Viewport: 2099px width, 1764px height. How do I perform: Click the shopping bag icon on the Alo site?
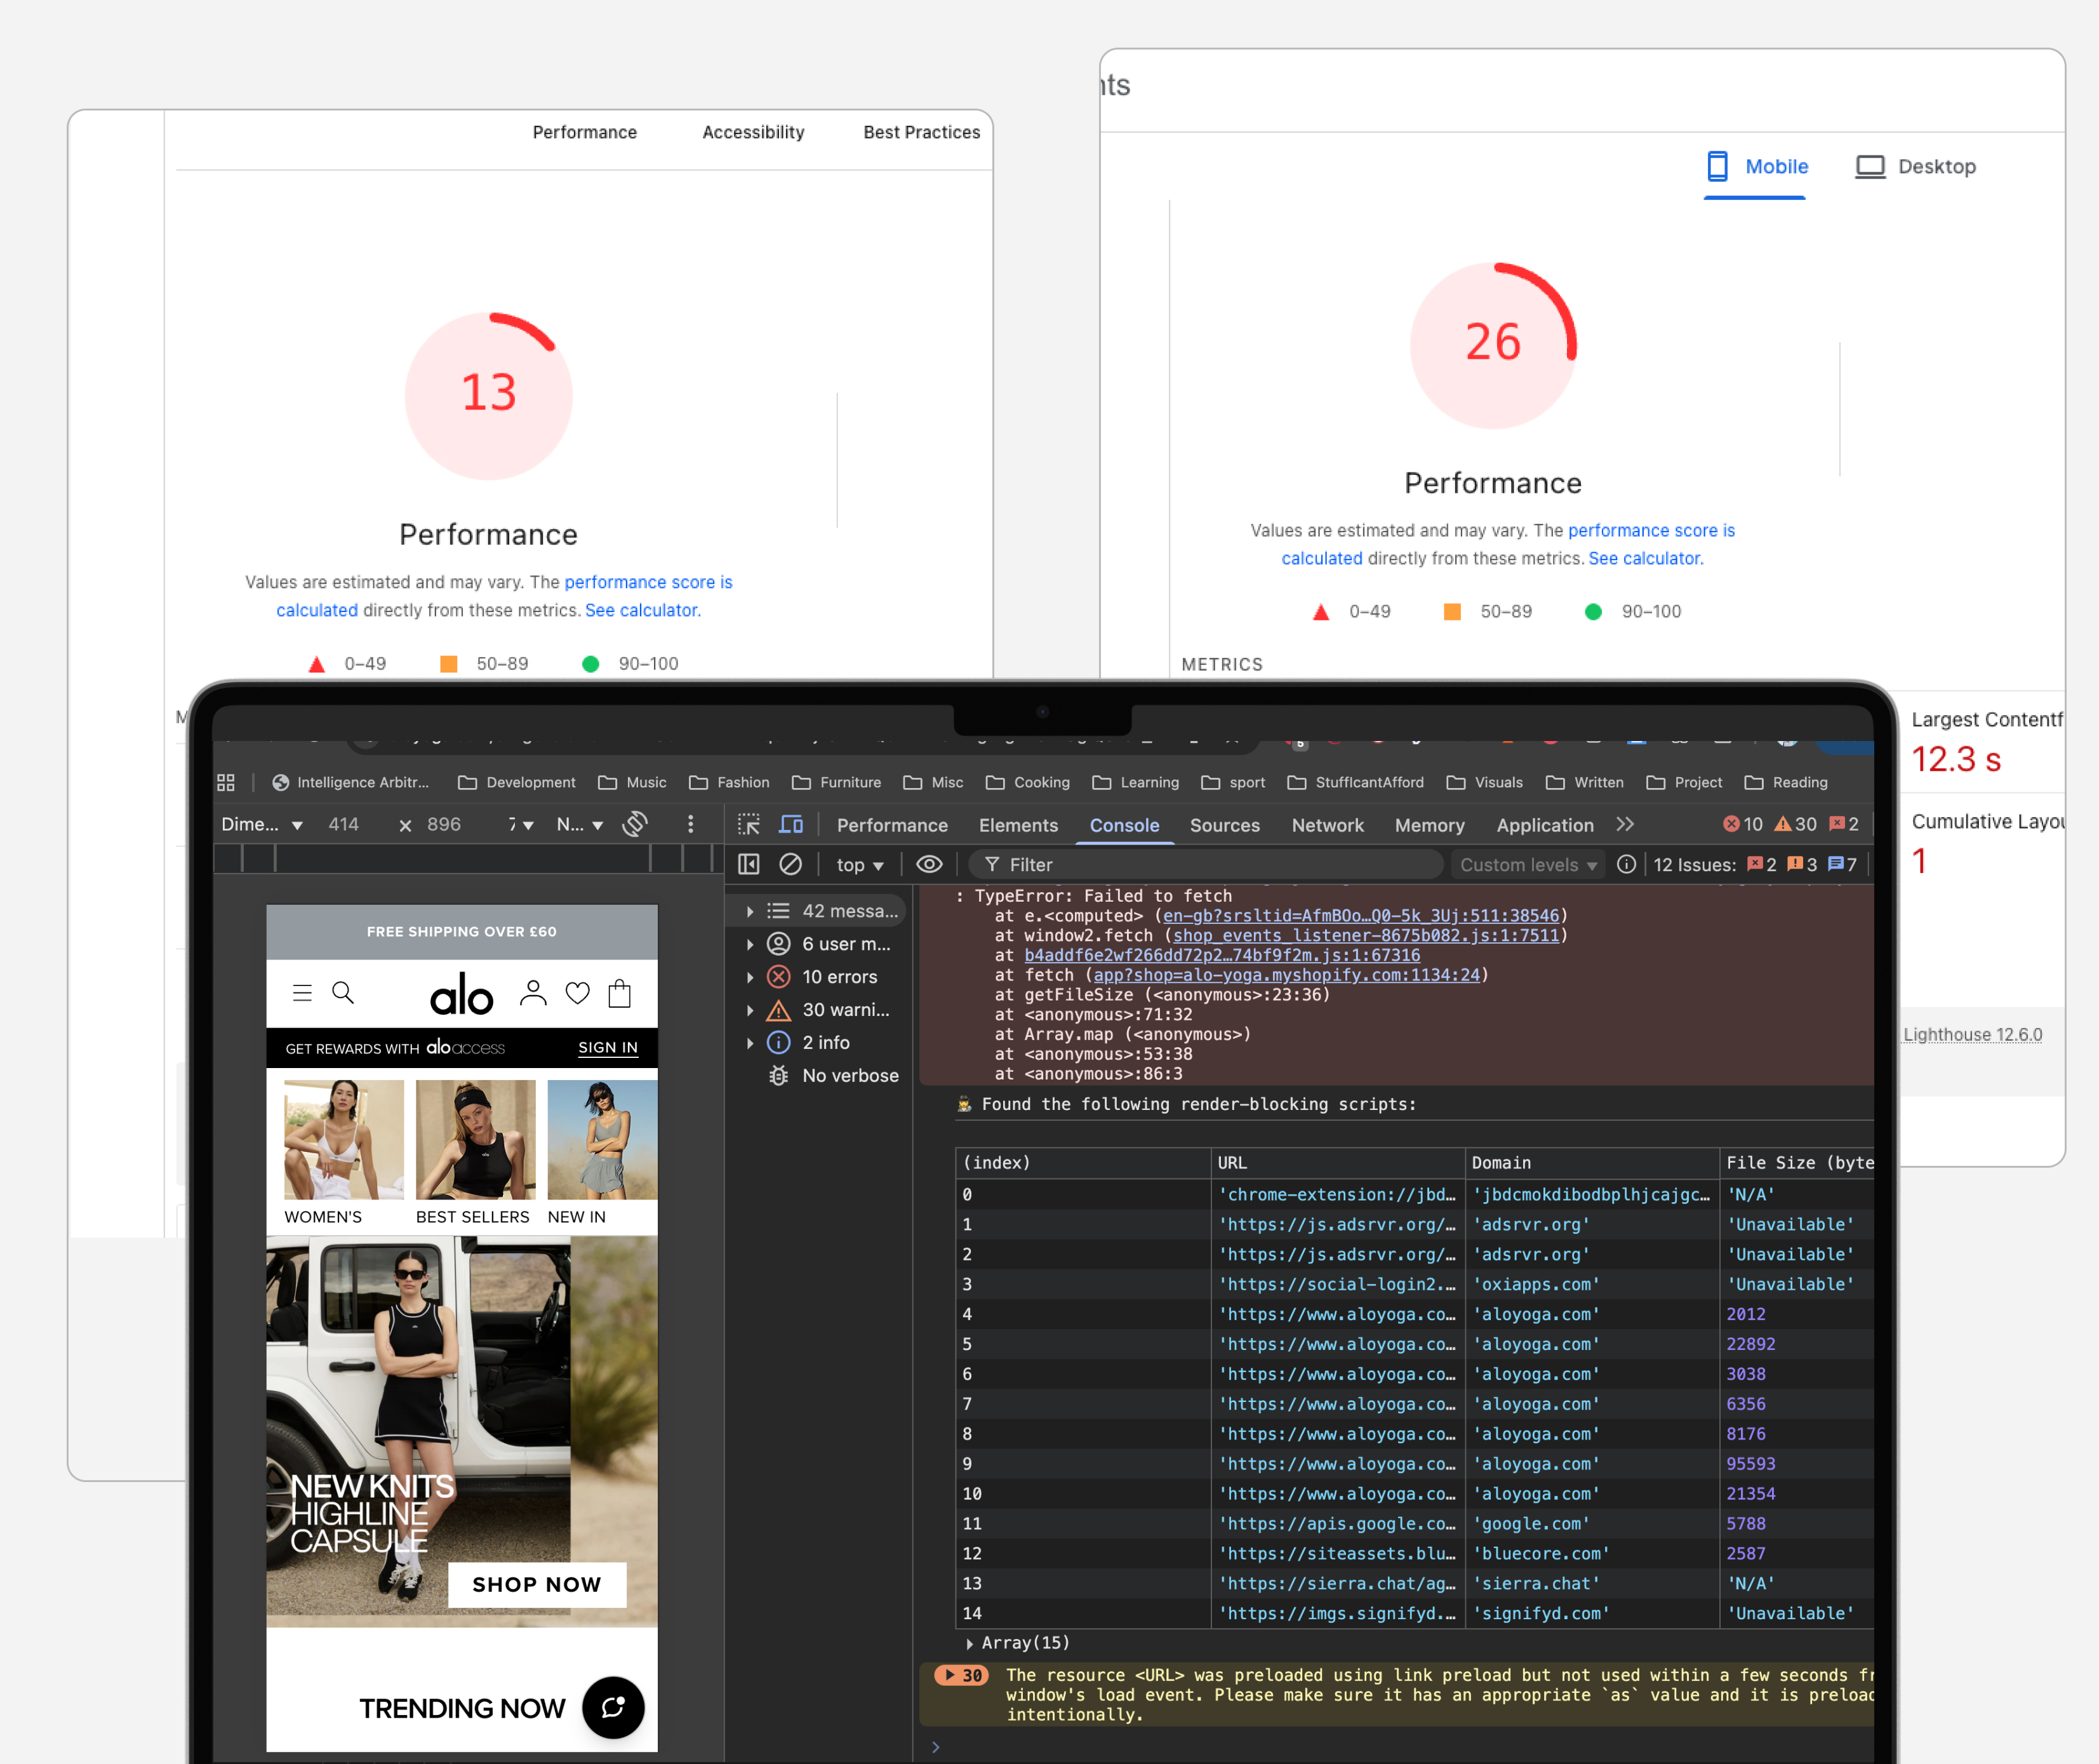[x=620, y=993]
